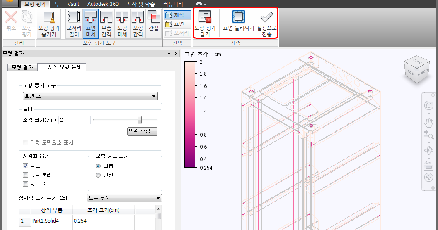Viewport: 438px width, 230px height.
Task: Select row Part1.Solid4 in table
Action: [77, 221]
